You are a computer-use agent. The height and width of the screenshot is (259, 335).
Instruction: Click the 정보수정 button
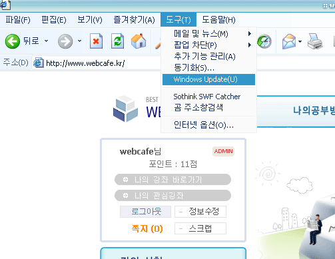(200, 212)
